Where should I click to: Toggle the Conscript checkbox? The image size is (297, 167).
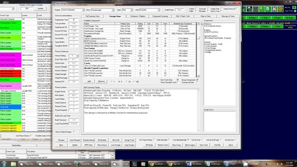click(208, 9)
